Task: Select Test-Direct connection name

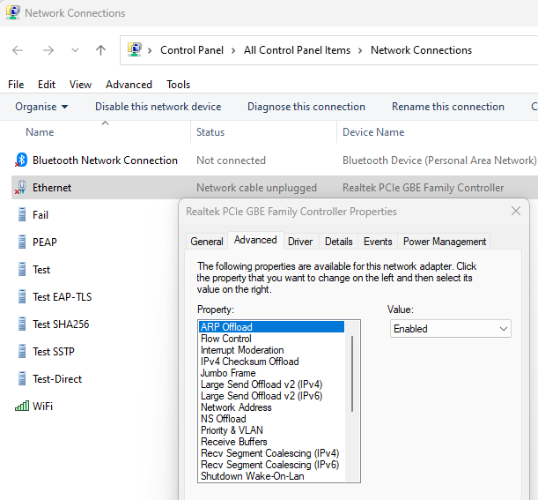Action: pyautogui.click(x=57, y=379)
